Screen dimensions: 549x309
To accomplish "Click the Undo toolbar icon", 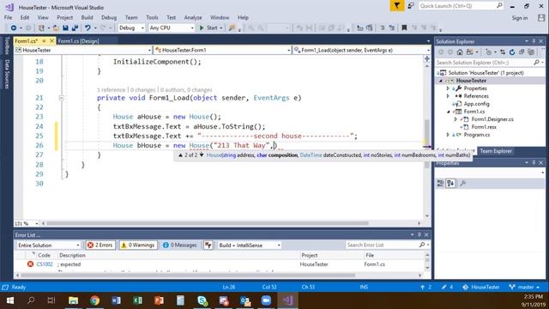I will click(x=87, y=27).
